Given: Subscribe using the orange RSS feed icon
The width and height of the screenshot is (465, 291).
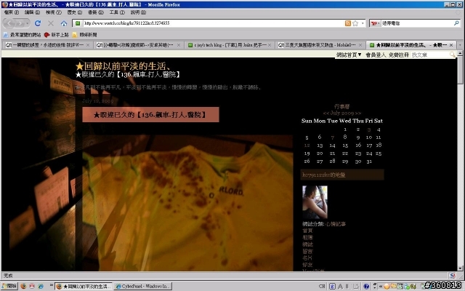Looking at the screenshot, I should (x=347, y=23).
